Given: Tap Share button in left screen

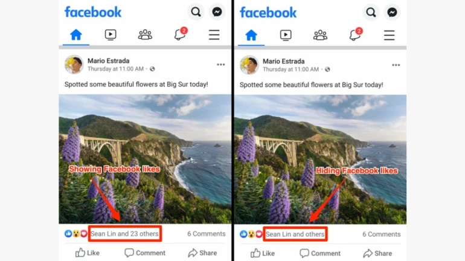Looking at the screenshot, I should pos(202,253).
